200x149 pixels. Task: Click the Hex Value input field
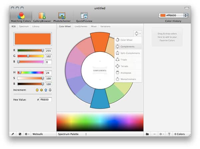click(46, 100)
